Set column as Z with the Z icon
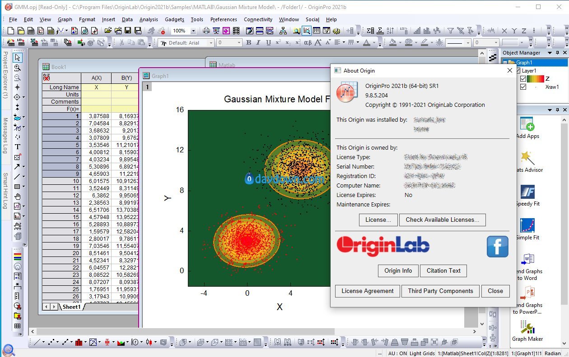The width and height of the screenshot is (569, 357). [x=524, y=31]
